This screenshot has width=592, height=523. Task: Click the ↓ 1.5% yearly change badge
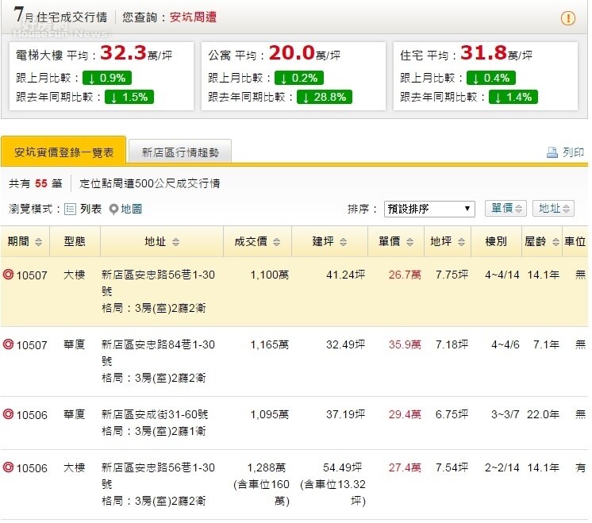pyautogui.click(x=129, y=97)
